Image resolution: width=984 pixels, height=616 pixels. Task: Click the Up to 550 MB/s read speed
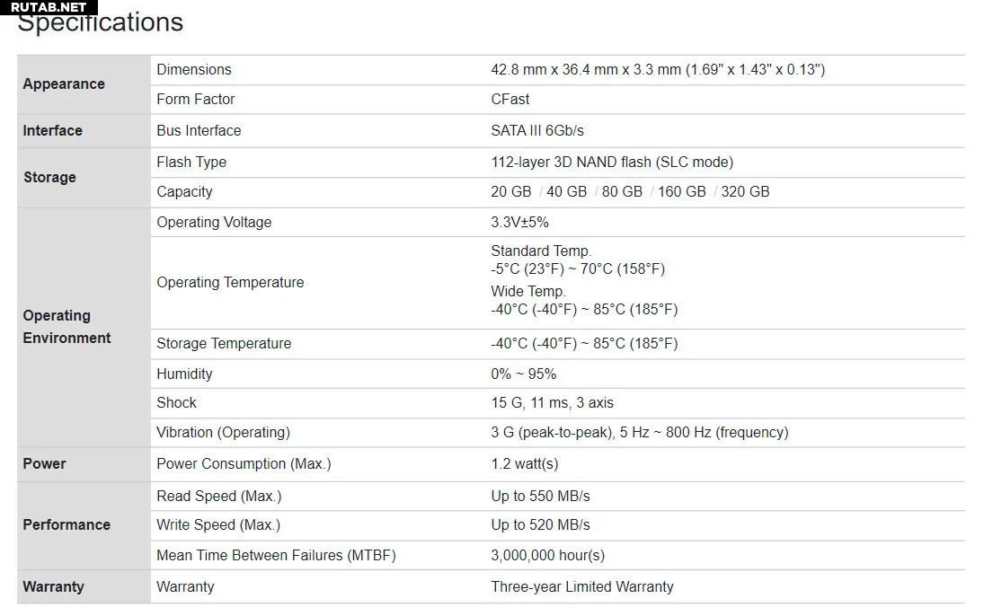point(540,497)
